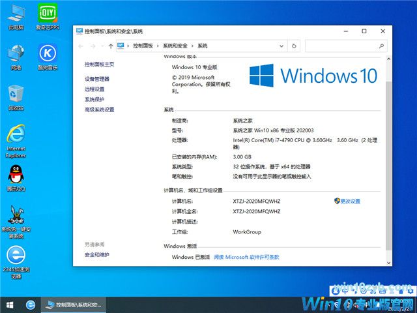Open Remote settings link
This screenshot has height=313, width=417.
[x=94, y=89]
